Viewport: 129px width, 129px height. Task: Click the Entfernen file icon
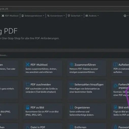(72, 127)
